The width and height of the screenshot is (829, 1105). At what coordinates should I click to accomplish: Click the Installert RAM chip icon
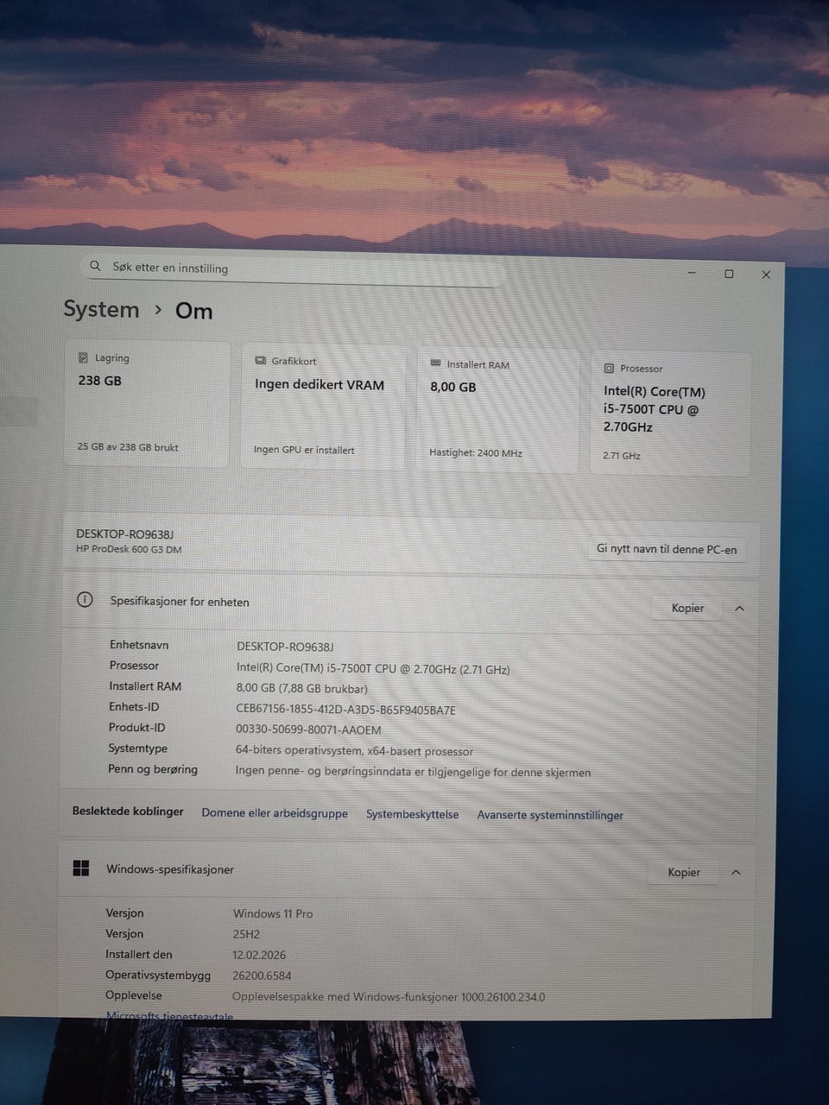pos(435,363)
